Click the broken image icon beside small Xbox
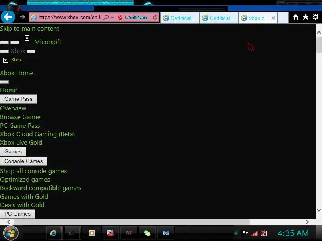Image resolution: width=322 pixels, height=241 pixels. [x=6, y=61]
